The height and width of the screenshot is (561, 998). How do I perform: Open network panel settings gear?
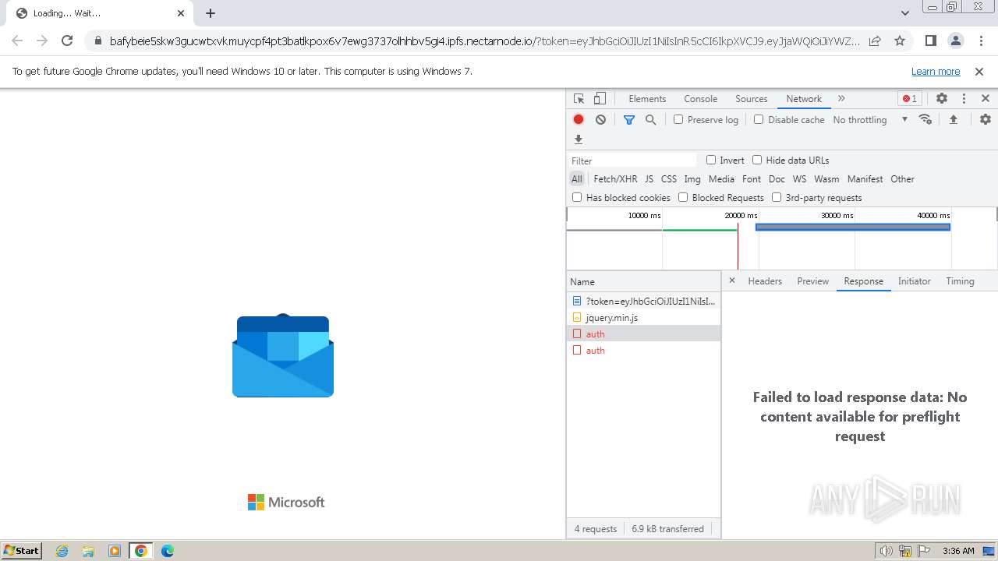pyautogui.click(x=986, y=119)
